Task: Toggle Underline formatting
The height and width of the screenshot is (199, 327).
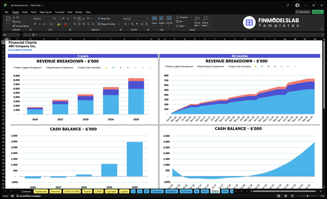Action: (44, 24)
